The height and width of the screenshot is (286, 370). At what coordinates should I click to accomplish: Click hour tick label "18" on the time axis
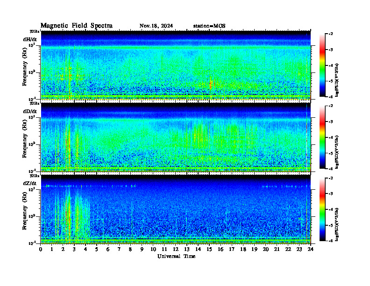pos(243,250)
